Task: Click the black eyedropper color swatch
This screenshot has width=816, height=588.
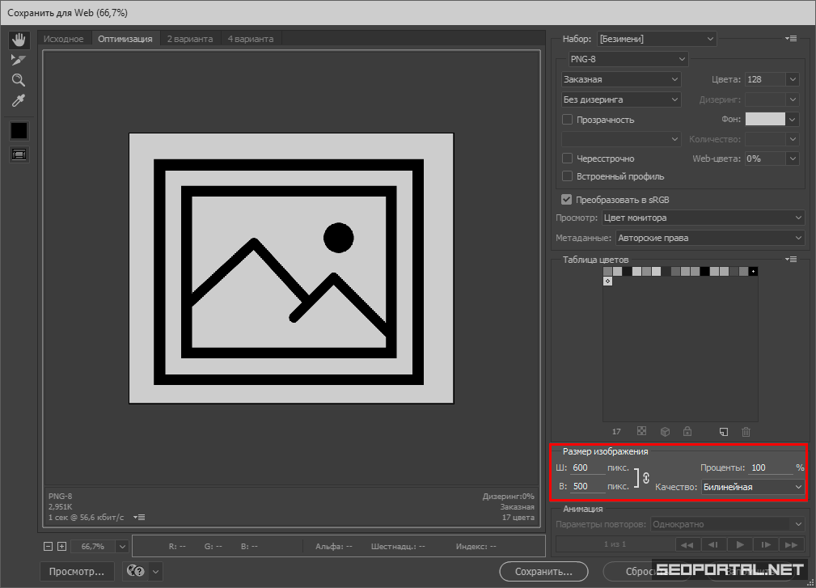Action: [x=19, y=129]
